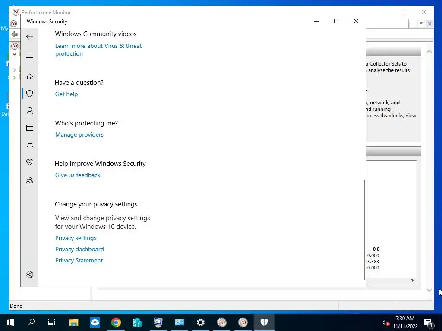442x331 pixels.
Task: Open the Privacy dashboard link
Action: click(x=79, y=249)
